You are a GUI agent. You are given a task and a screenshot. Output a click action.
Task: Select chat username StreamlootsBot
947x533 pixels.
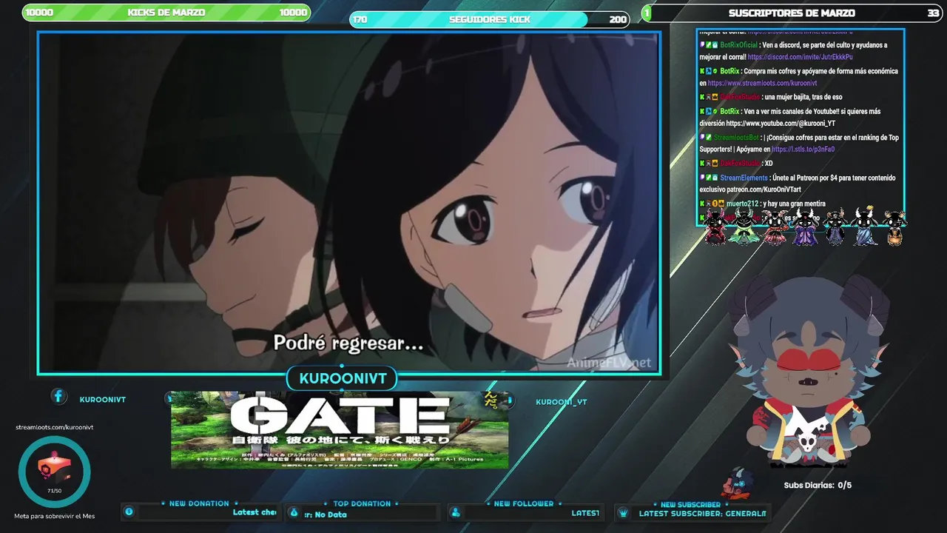[x=736, y=138]
